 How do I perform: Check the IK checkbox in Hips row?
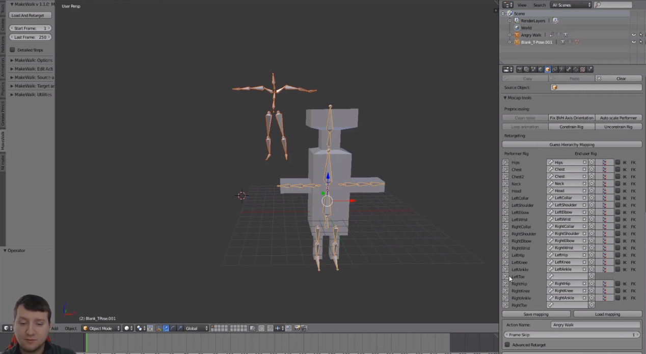pyautogui.click(x=617, y=162)
